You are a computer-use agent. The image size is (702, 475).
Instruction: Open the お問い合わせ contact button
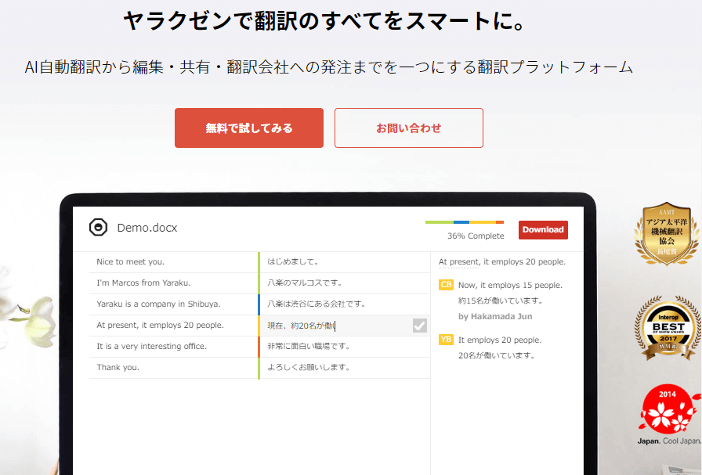click(409, 128)
